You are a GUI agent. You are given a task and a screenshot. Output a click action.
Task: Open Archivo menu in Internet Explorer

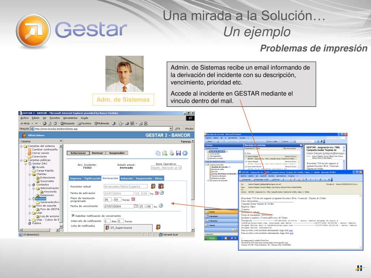(24, 118)
